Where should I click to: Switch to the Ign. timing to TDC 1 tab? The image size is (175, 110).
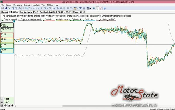pos(29,12)
